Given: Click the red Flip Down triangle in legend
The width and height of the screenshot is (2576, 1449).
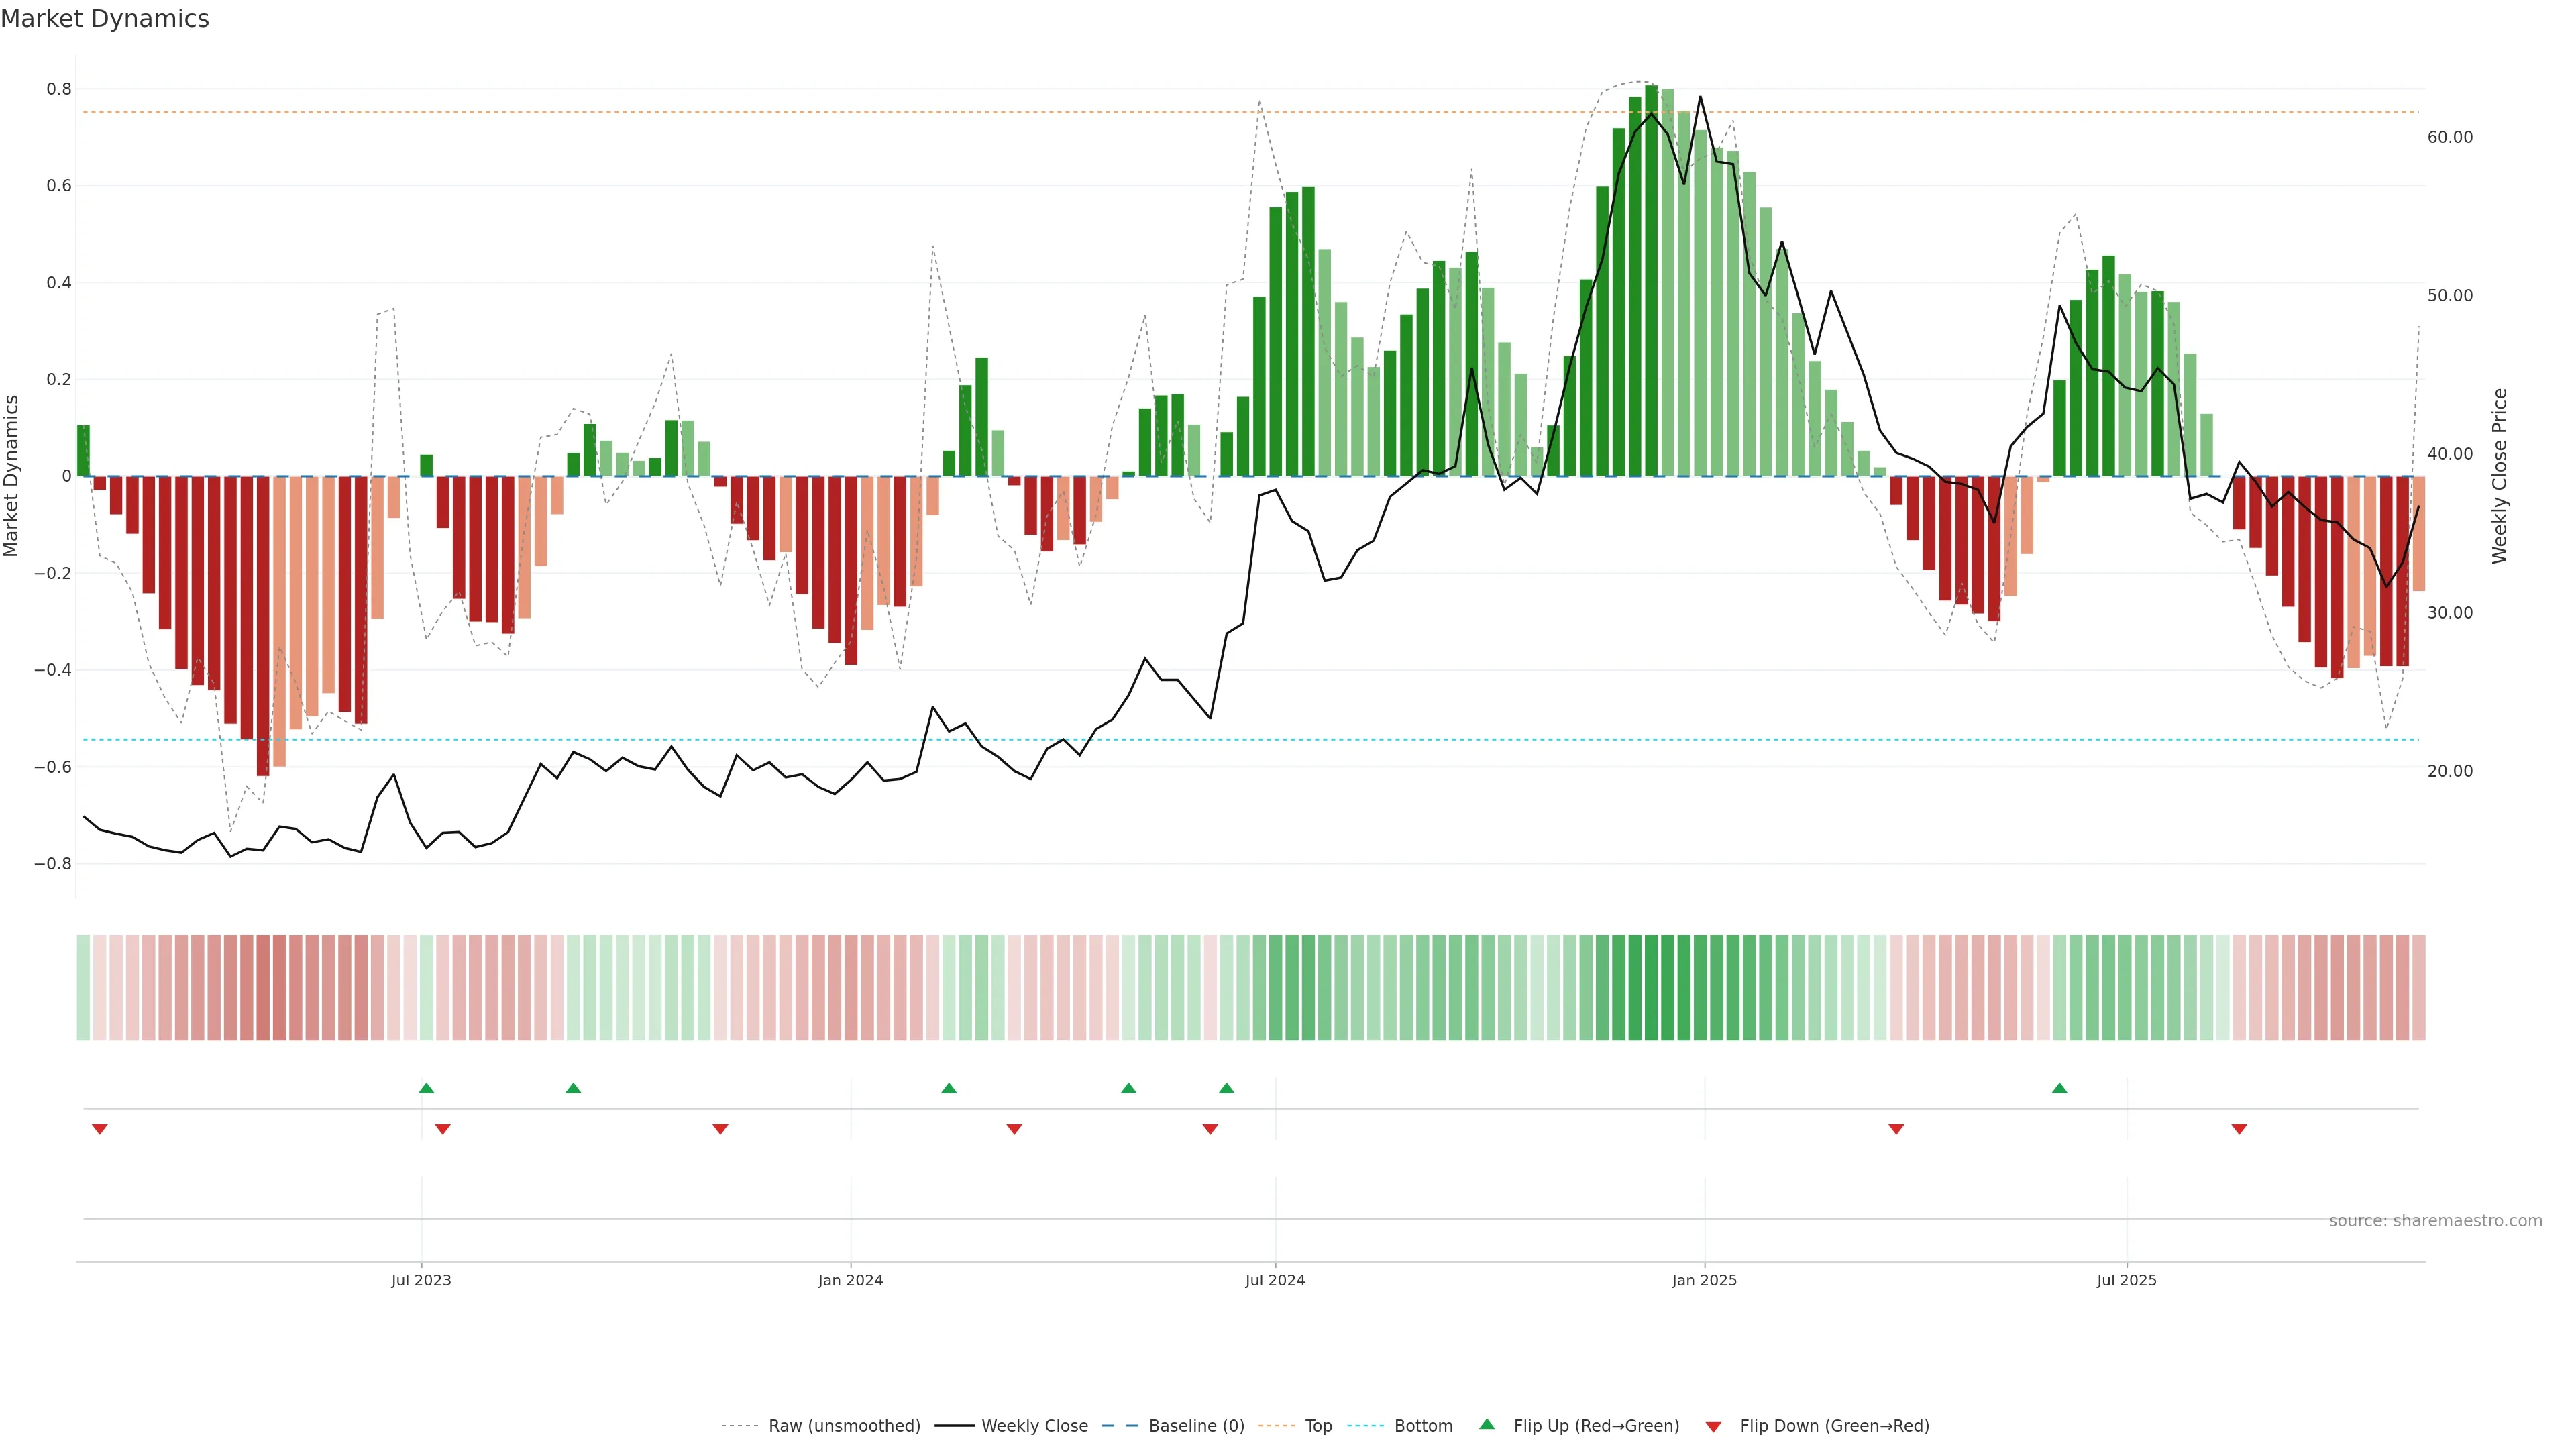Looking at the screenshot, I should click(1713, 1427).
